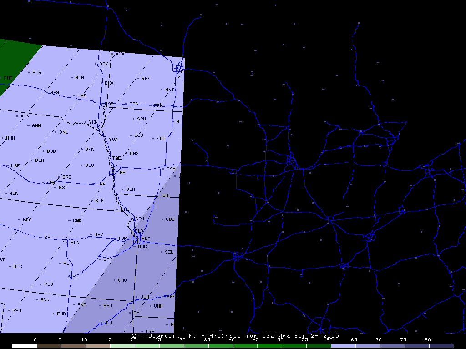Screen dimensions: 466x349
Task: Select the white swatch below 0 on colorbar
Action: pyautogui.click(x=24, y=346)
